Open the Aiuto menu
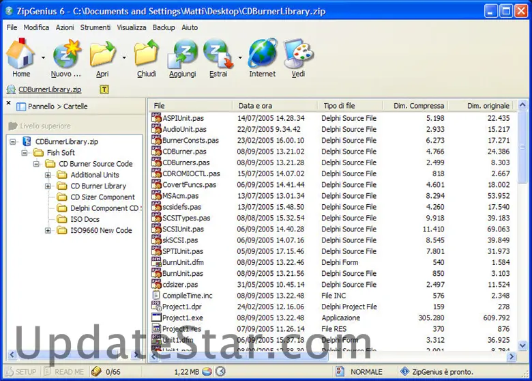This screenshot has width=532, height=381. 190,27
